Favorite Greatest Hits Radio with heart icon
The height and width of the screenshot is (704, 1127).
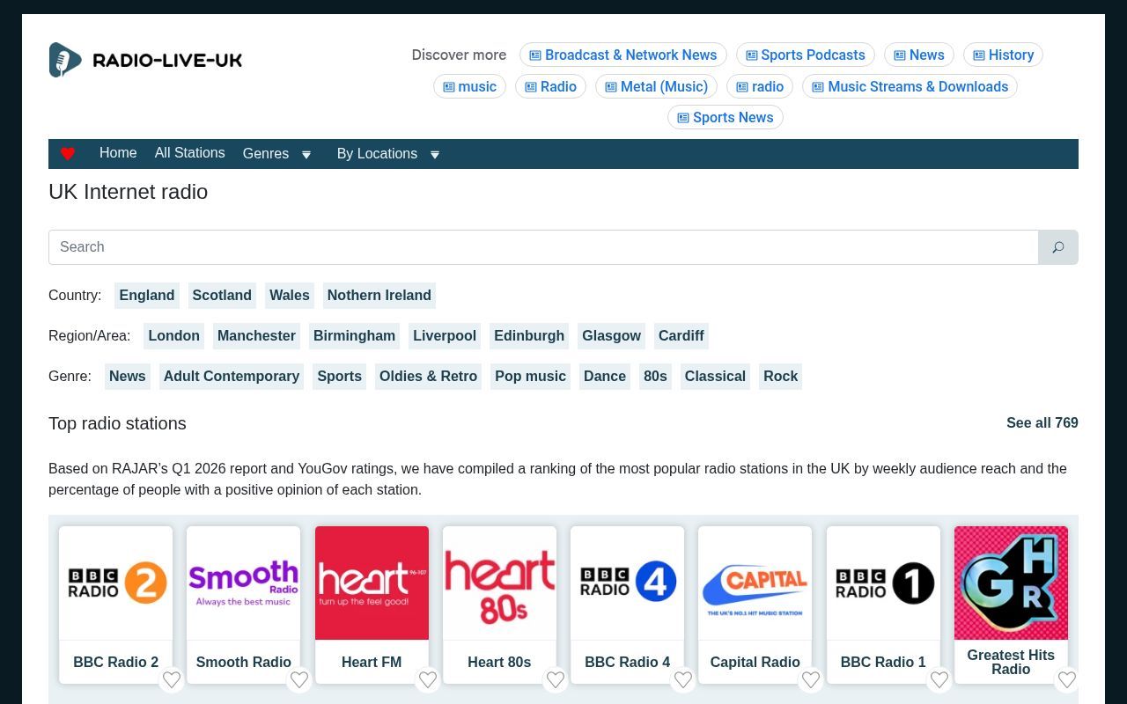(x=1067, y=679)
